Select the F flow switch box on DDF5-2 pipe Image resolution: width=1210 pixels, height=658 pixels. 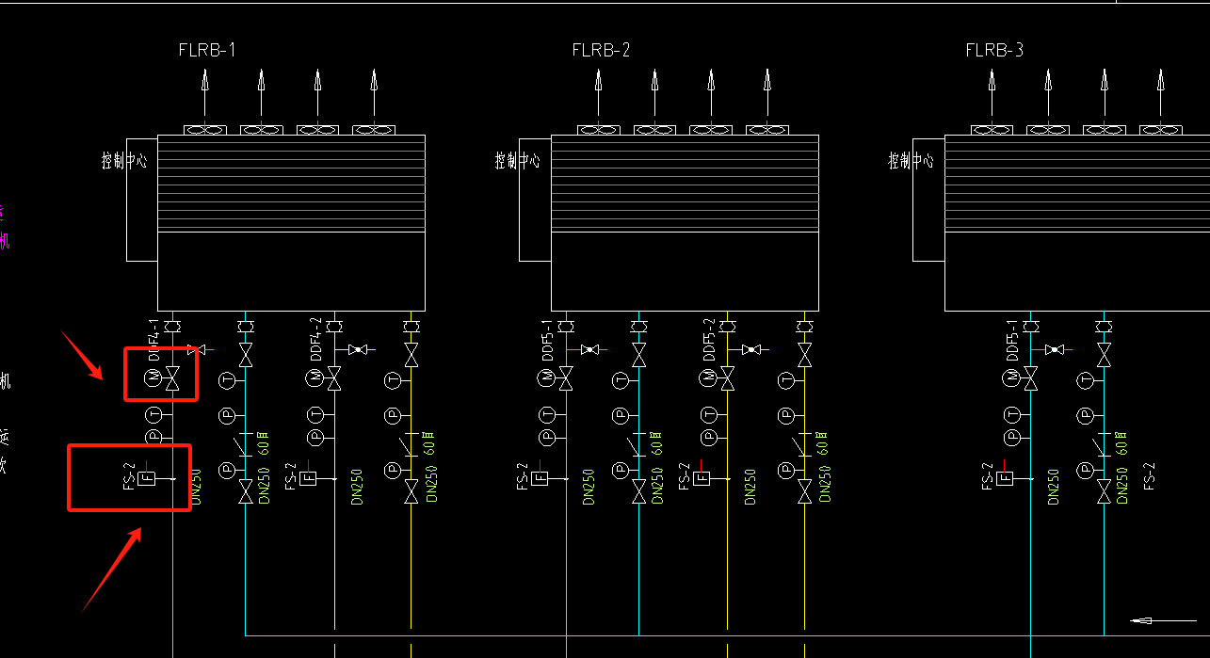pos(701,478)
